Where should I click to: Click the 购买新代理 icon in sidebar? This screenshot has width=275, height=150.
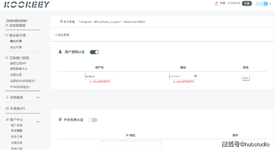coord(7,35)
